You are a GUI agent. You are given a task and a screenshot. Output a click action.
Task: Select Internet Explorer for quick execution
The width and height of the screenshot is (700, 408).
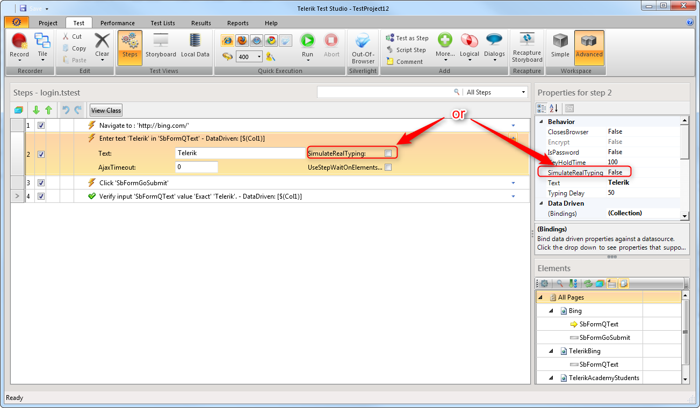coord(227,40)
